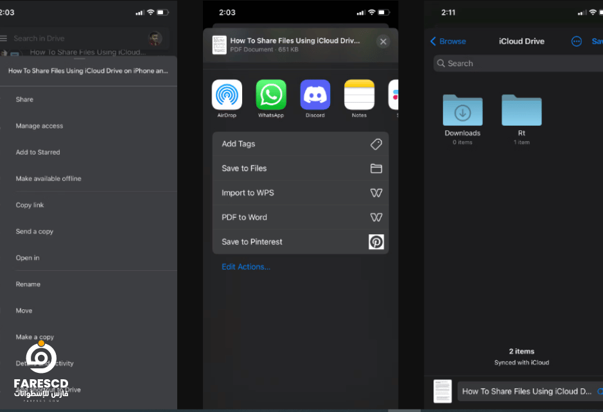Tap the tag icon next to Add Tags

click(376, 144)
